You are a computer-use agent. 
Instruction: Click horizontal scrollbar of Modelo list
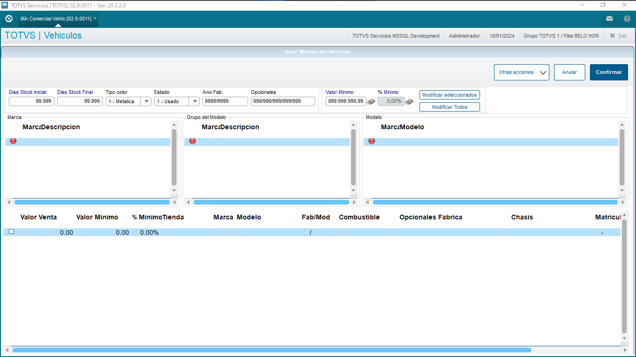495,202
